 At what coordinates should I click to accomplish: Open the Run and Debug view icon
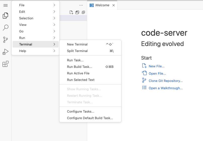6,52
